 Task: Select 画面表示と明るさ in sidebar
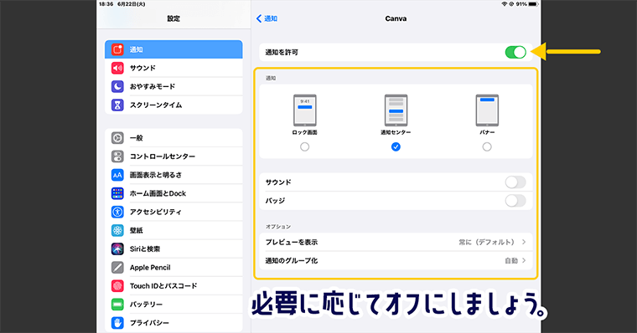point(173,175)
